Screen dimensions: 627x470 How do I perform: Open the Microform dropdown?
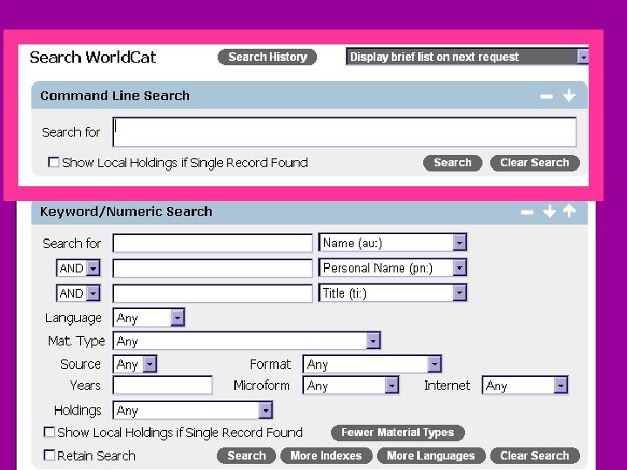tap(351, 386)
